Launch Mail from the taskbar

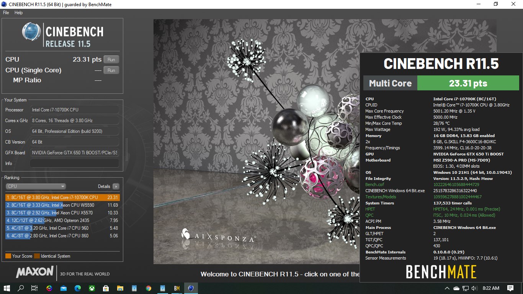pyautogui.click(x=64, y=288)
